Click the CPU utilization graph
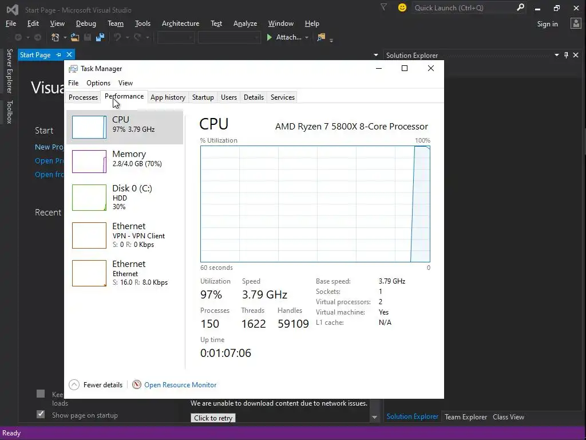Viewport: 586px width, 440px height. [315, 204]
